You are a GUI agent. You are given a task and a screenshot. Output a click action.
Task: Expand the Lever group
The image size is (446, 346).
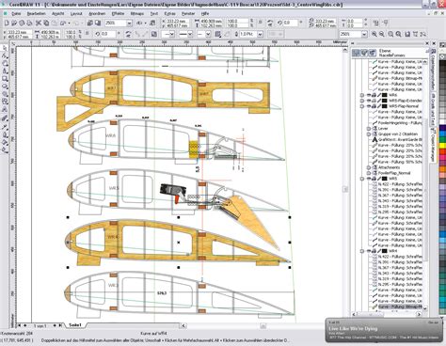369,129
